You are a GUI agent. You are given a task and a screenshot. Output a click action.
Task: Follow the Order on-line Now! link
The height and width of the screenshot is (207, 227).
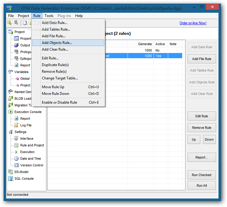[x=193, y=23]
